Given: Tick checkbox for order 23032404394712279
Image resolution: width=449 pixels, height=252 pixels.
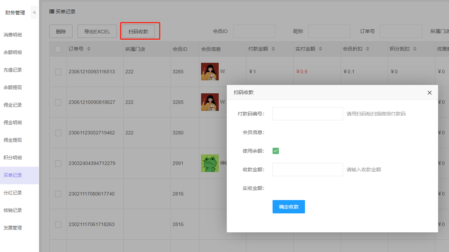Looking at the screenshot, I should [58, 164].
